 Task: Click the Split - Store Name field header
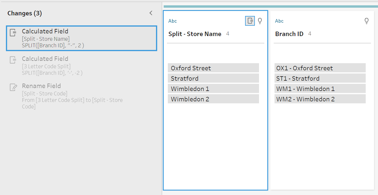coord(195,34)
